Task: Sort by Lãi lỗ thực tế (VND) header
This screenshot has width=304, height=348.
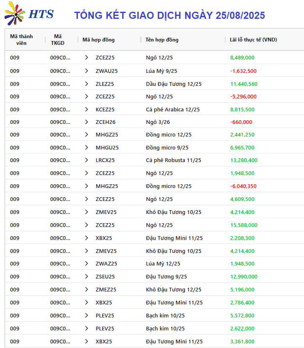Action: (253, 40)
